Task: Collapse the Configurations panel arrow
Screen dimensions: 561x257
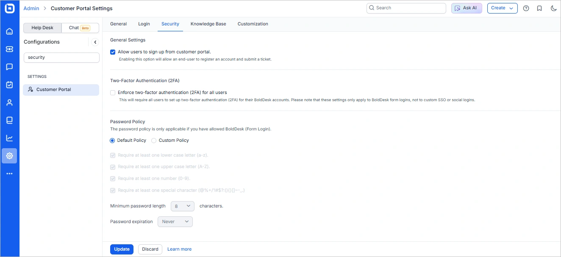Action: pyautogui.click(x=95, y=42)
